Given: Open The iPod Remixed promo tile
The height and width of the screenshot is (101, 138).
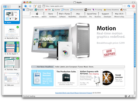Looking at the screenshot, I should tap(42, 78).
